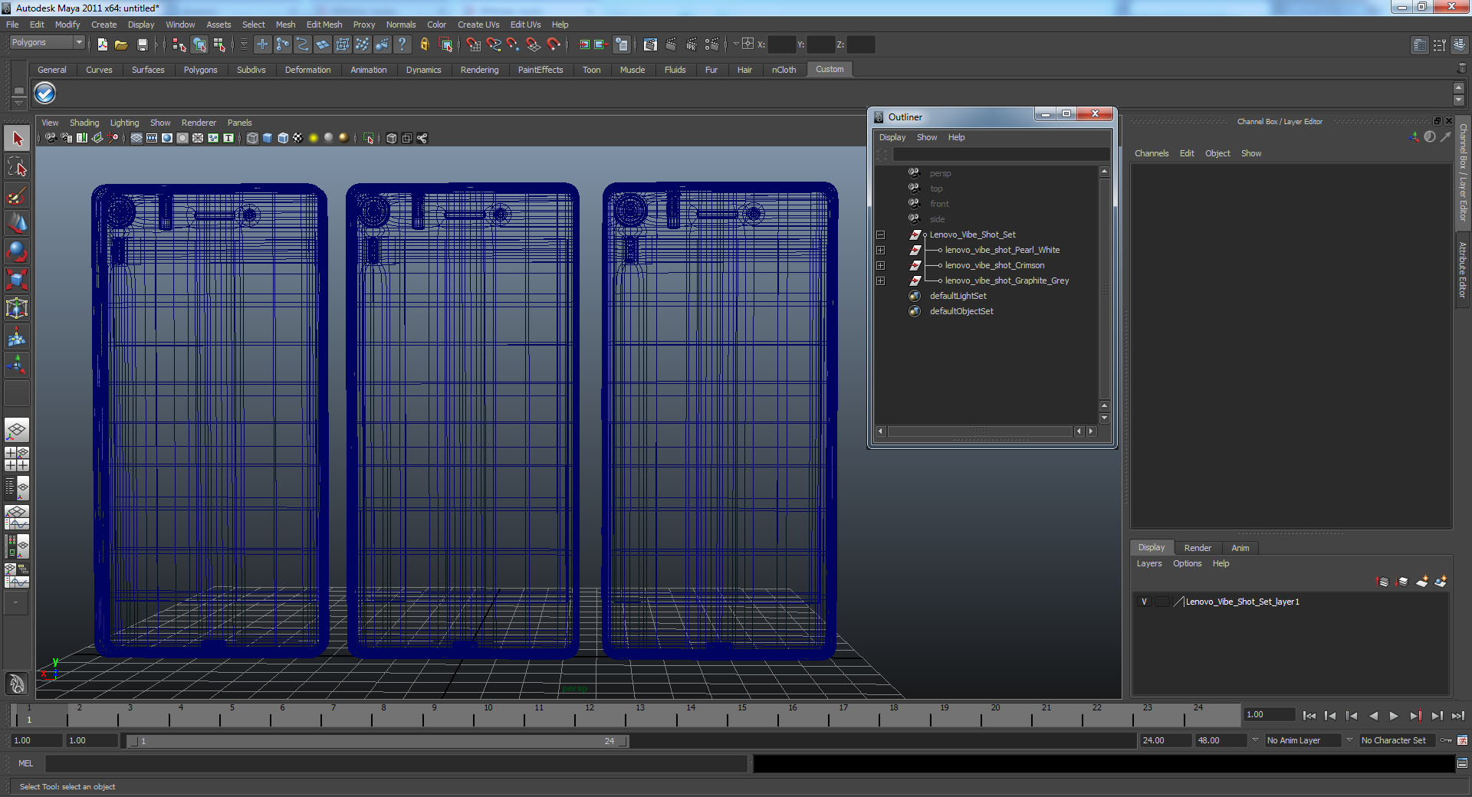The height and width of the screenshot is (797, 1472).
Task: Create a new scene from status line
Action: (x=102, y=44)
